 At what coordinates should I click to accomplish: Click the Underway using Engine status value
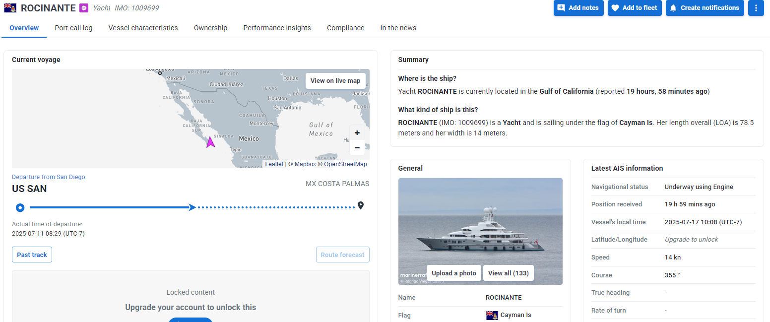click(699, 187)
